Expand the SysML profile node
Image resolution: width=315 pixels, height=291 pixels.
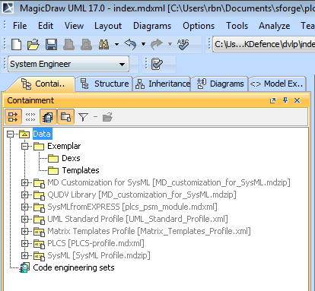(x=24, y=255)
